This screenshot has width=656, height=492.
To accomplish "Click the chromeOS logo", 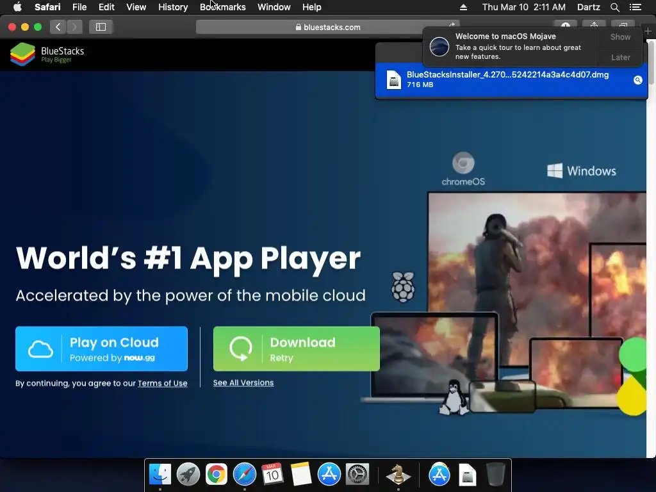I will coord(463,169).
